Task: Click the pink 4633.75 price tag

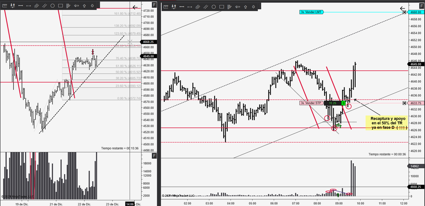Action: [416, 103]
